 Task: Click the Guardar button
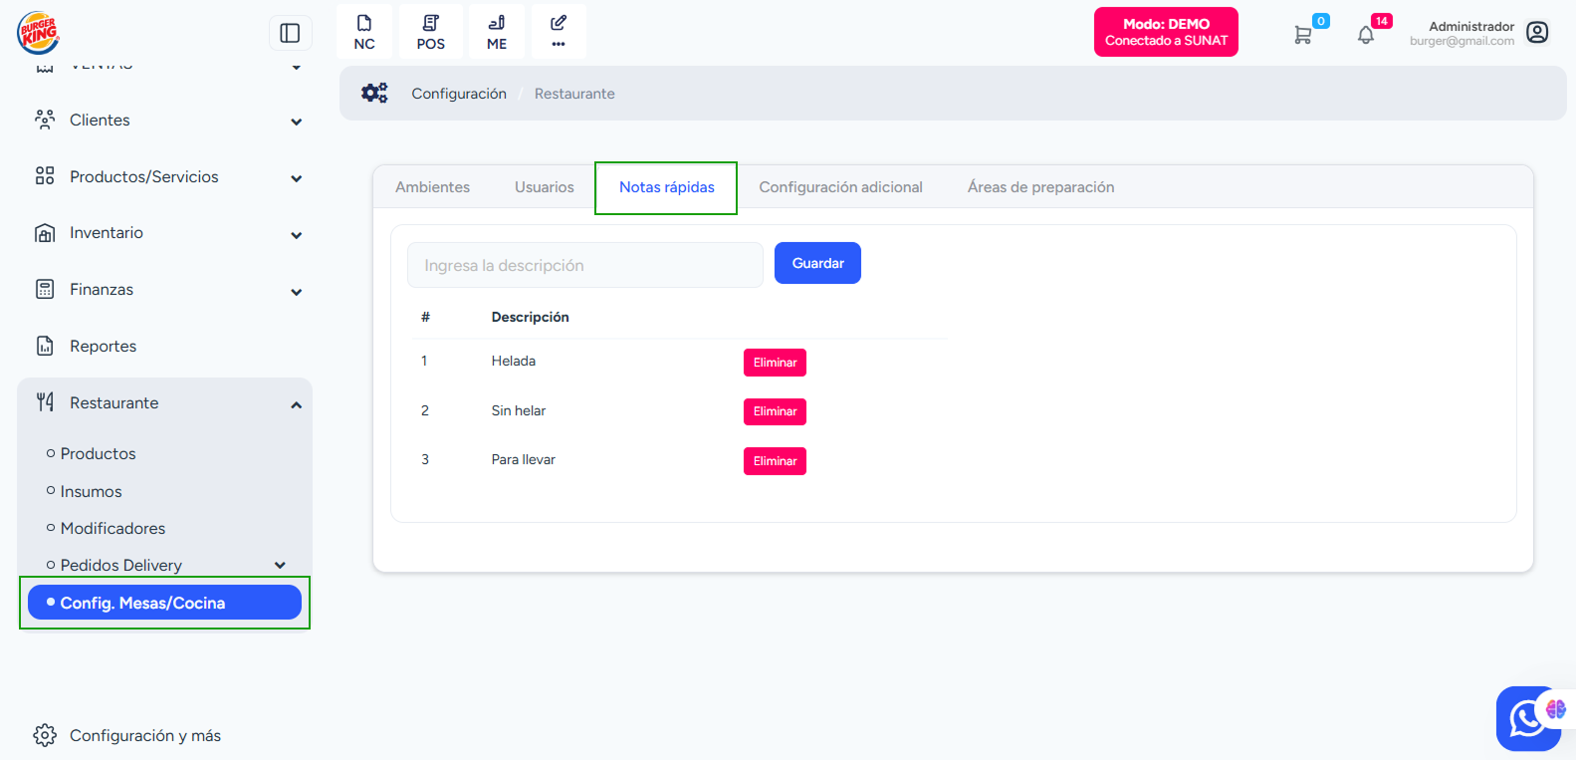[x=817, y=263]
